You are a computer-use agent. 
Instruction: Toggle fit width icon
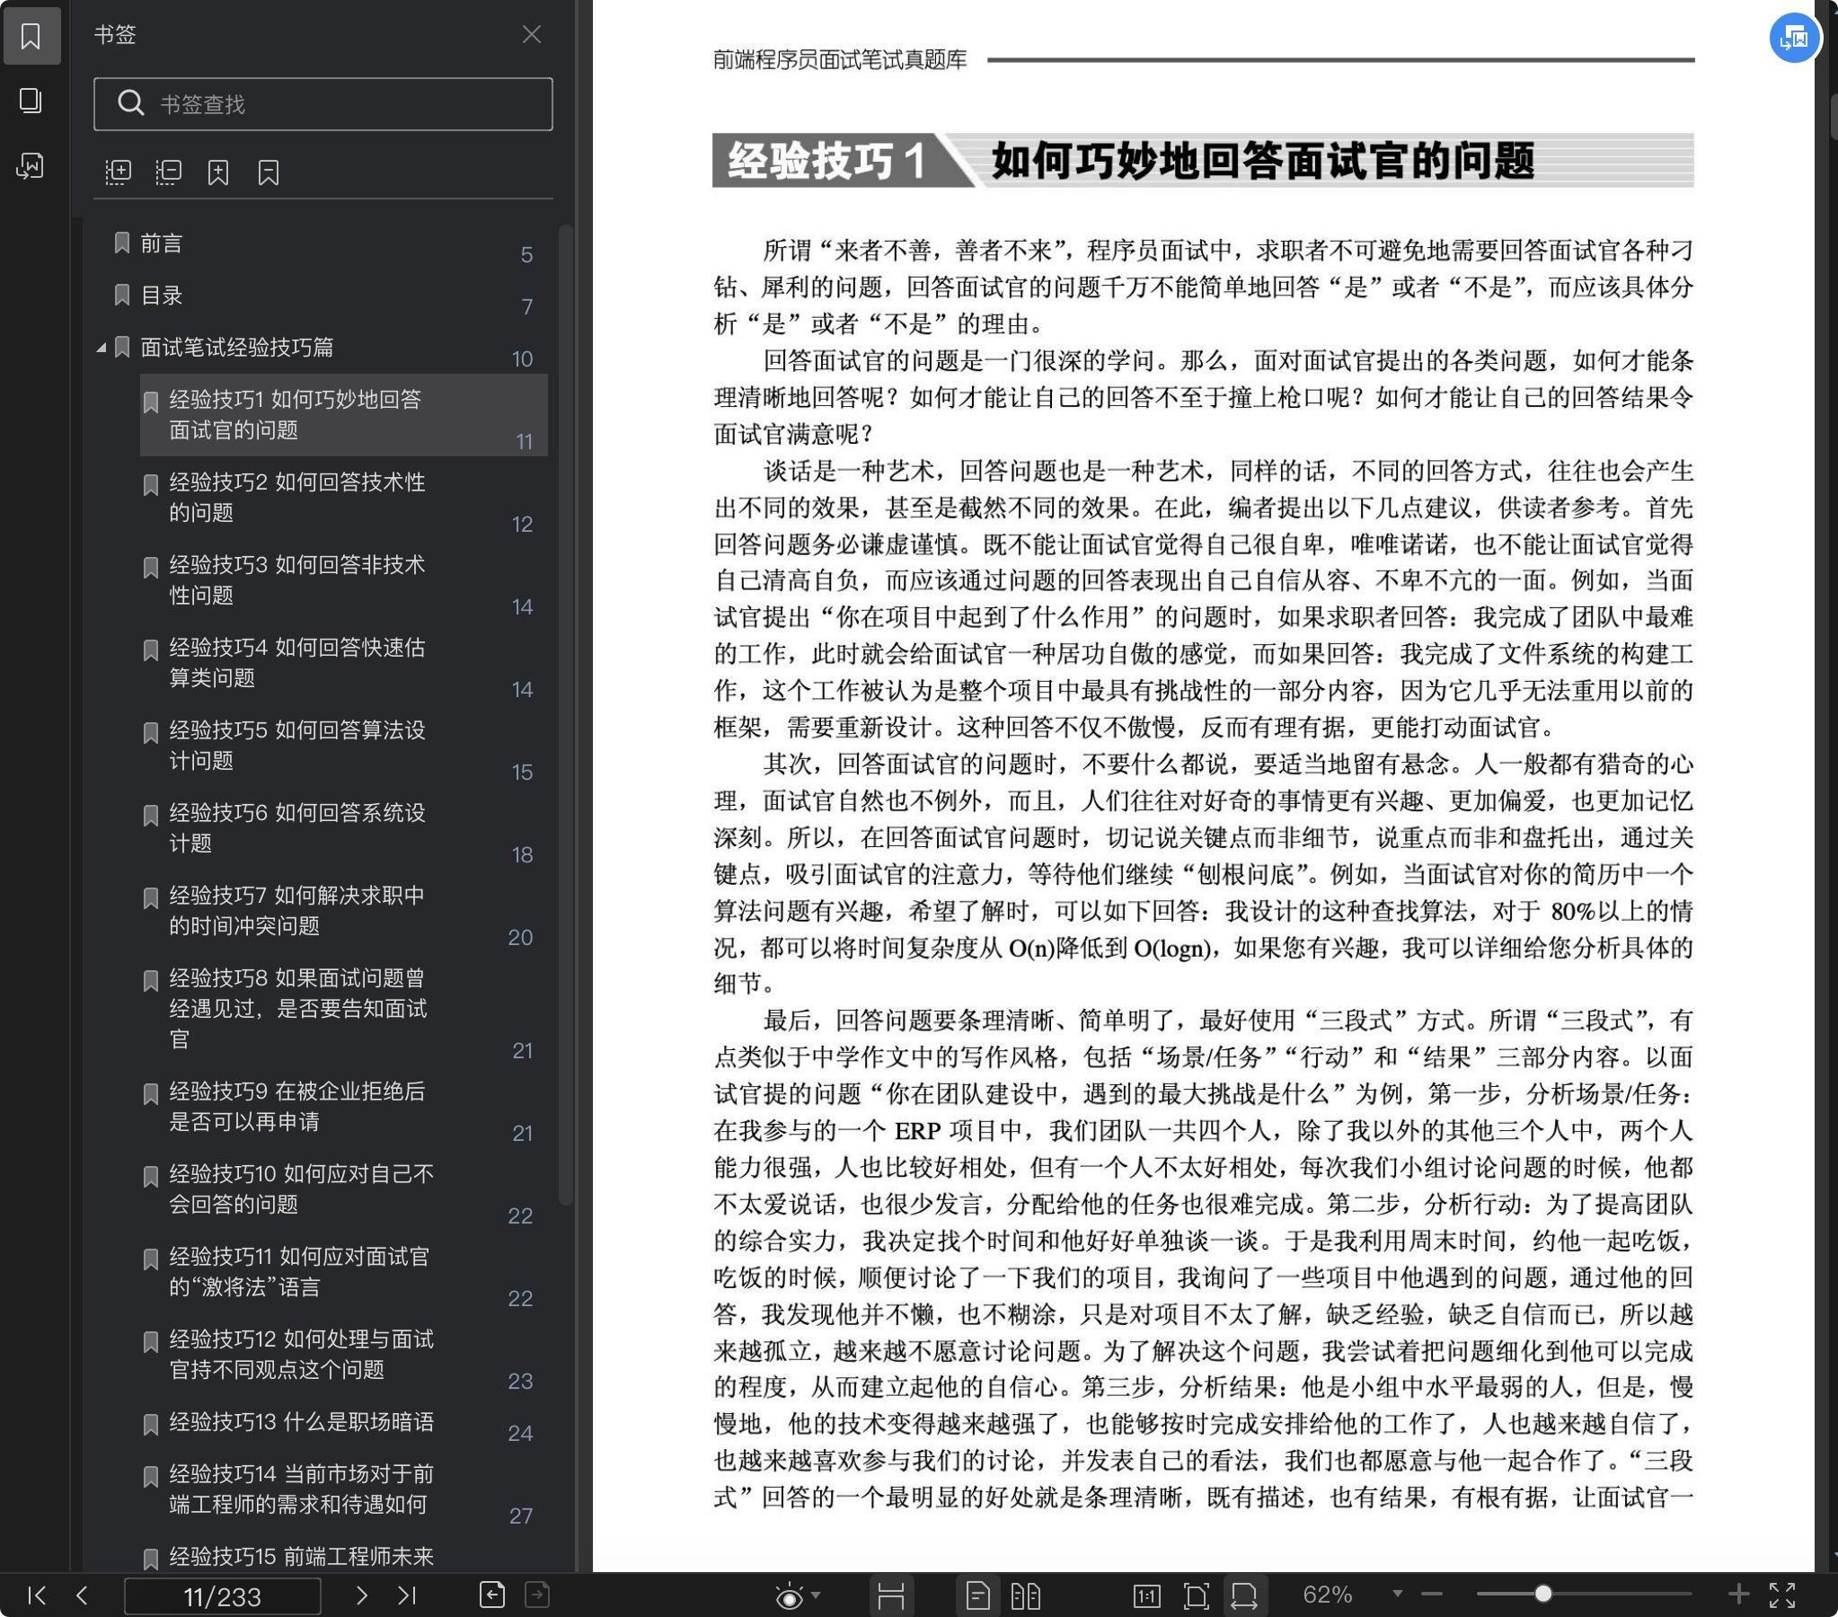pyautogui.click(x=1244, y=1596)
